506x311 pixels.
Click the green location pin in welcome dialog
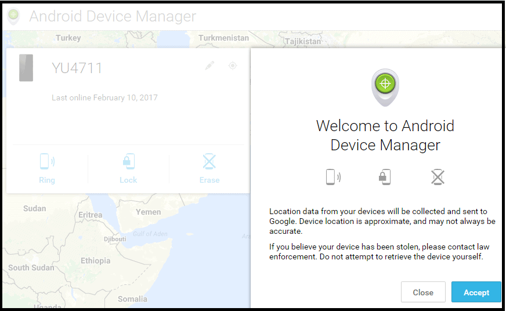(385, 88)
